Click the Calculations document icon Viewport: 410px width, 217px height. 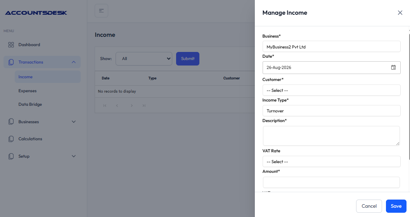(x=11, y=139)
